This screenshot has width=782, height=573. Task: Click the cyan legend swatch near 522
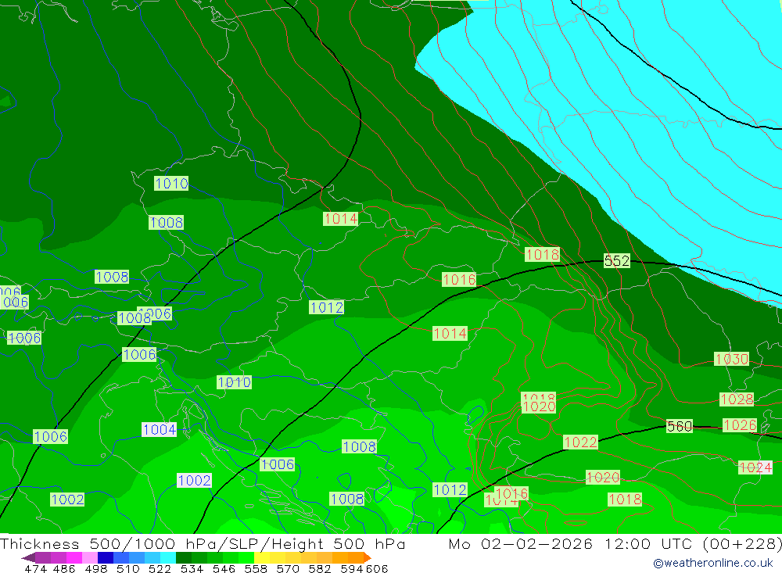coord(168,557)
